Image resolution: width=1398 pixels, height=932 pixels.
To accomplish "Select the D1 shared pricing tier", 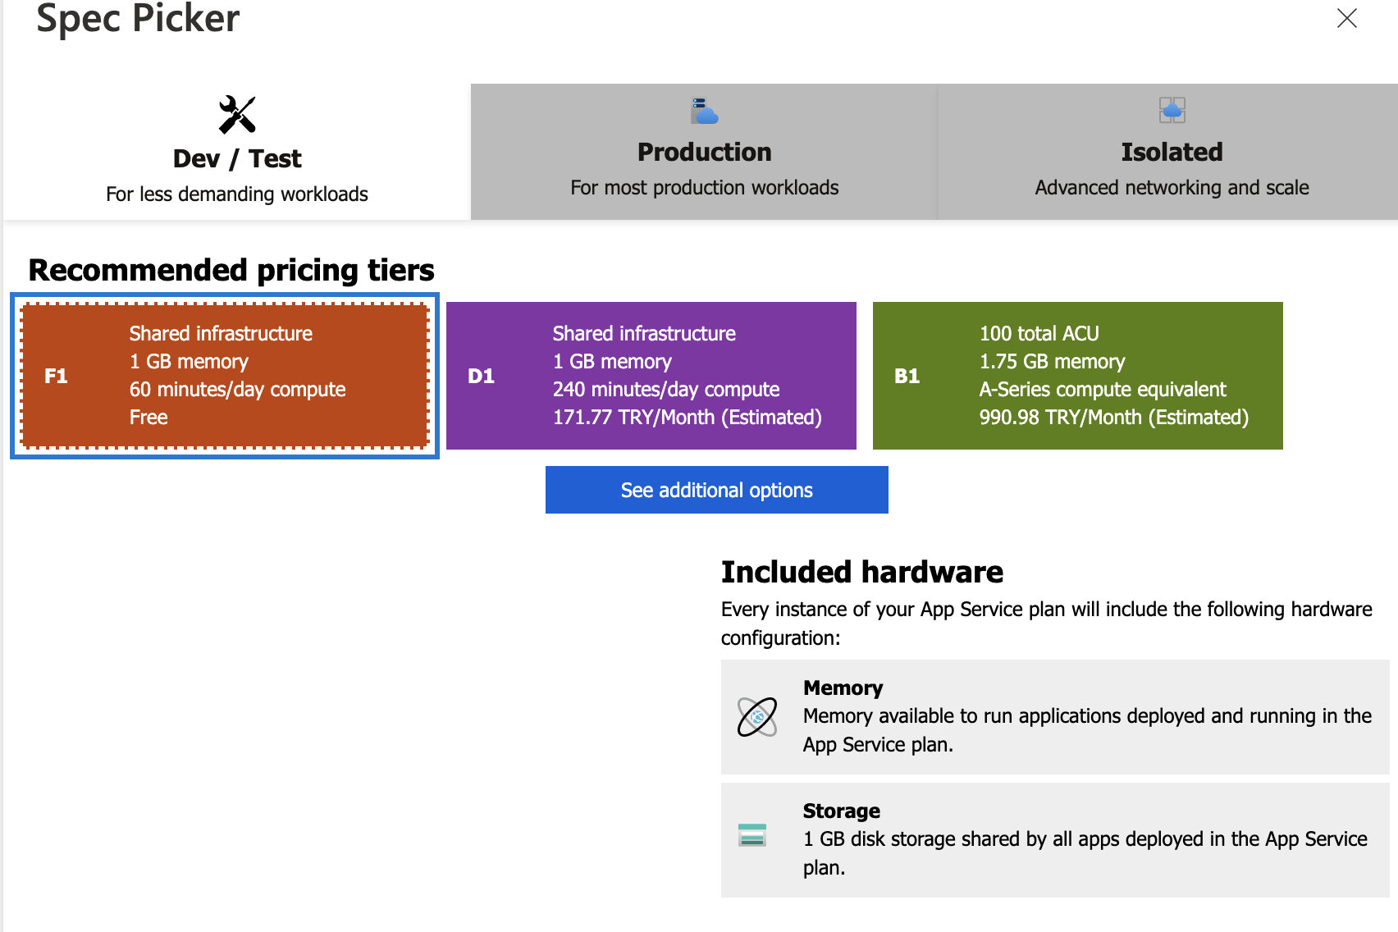I will coord(651,376).
